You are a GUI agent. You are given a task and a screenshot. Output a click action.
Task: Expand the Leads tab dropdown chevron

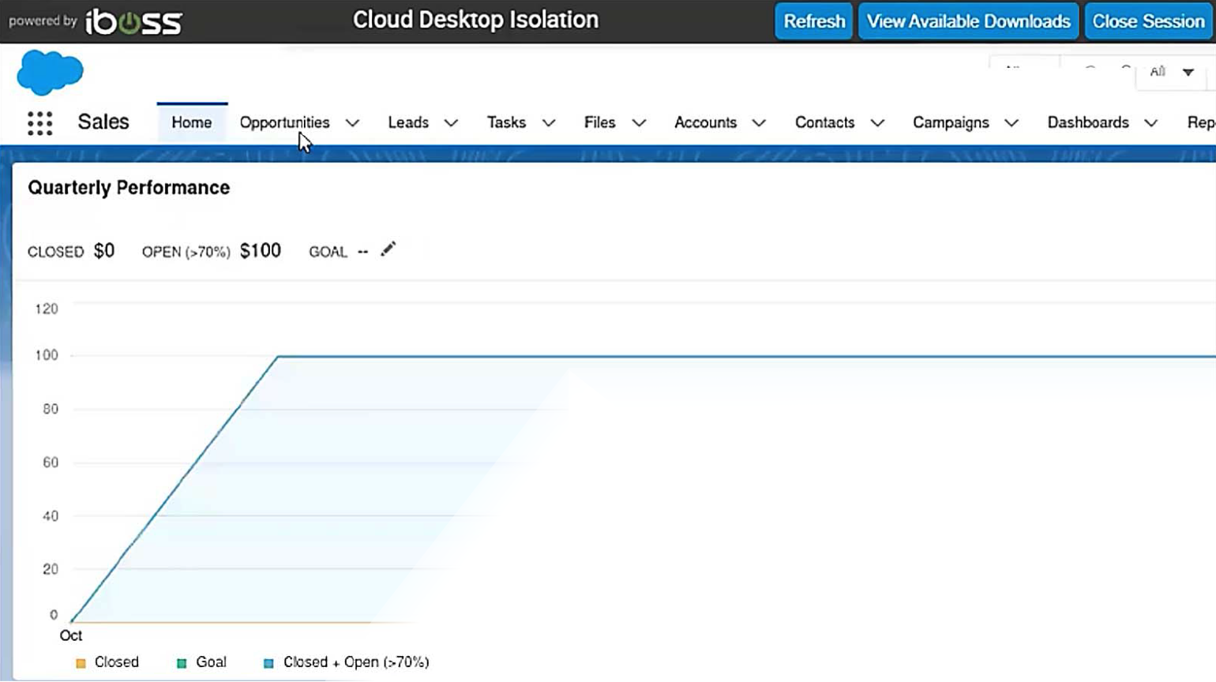pyautogui.click(x=451, y=123)
